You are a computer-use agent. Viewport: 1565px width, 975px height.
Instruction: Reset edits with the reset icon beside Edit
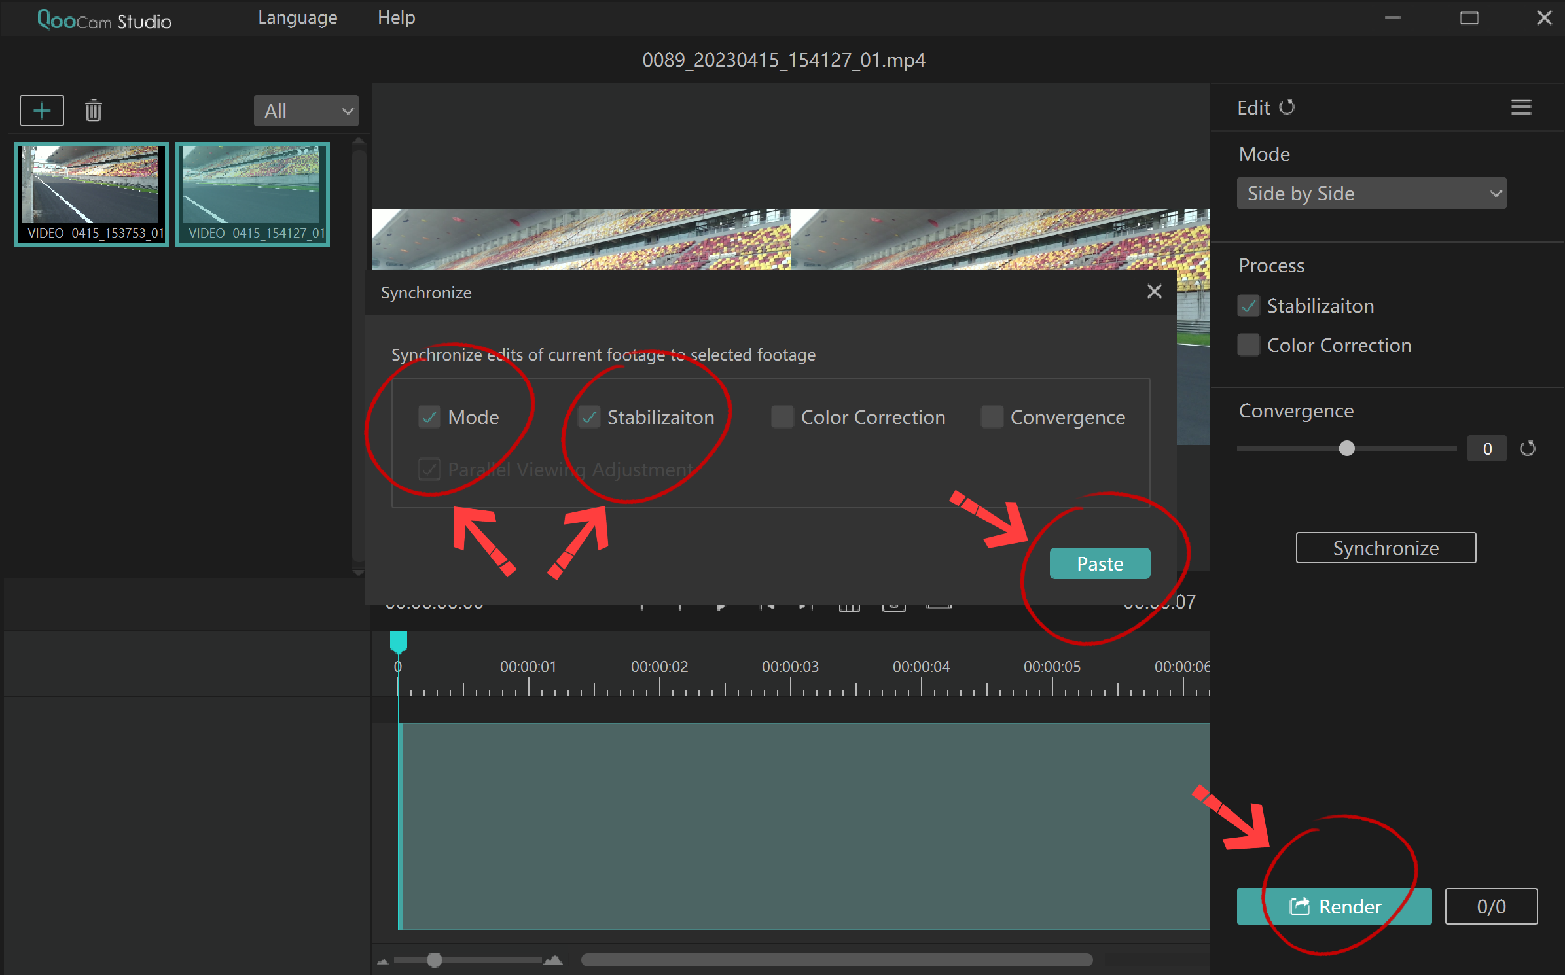[x=1288, y=107]
